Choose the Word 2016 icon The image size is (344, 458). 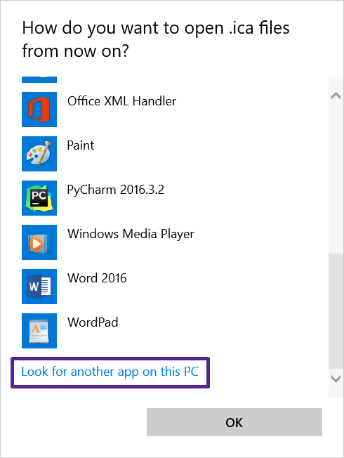[x=39, y=287]
